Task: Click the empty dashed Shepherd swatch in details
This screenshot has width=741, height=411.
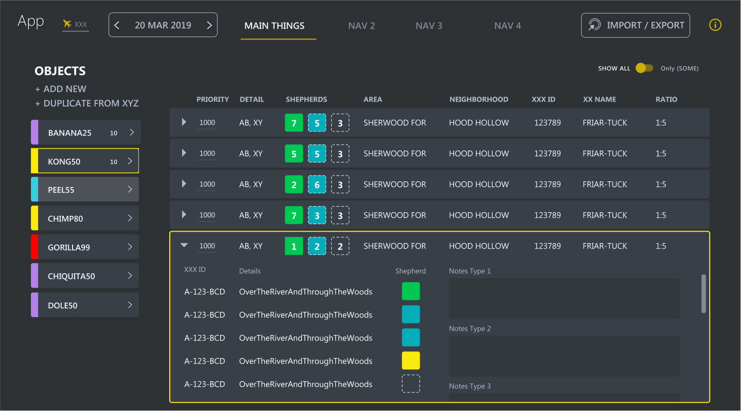Action: pos(411,384)
